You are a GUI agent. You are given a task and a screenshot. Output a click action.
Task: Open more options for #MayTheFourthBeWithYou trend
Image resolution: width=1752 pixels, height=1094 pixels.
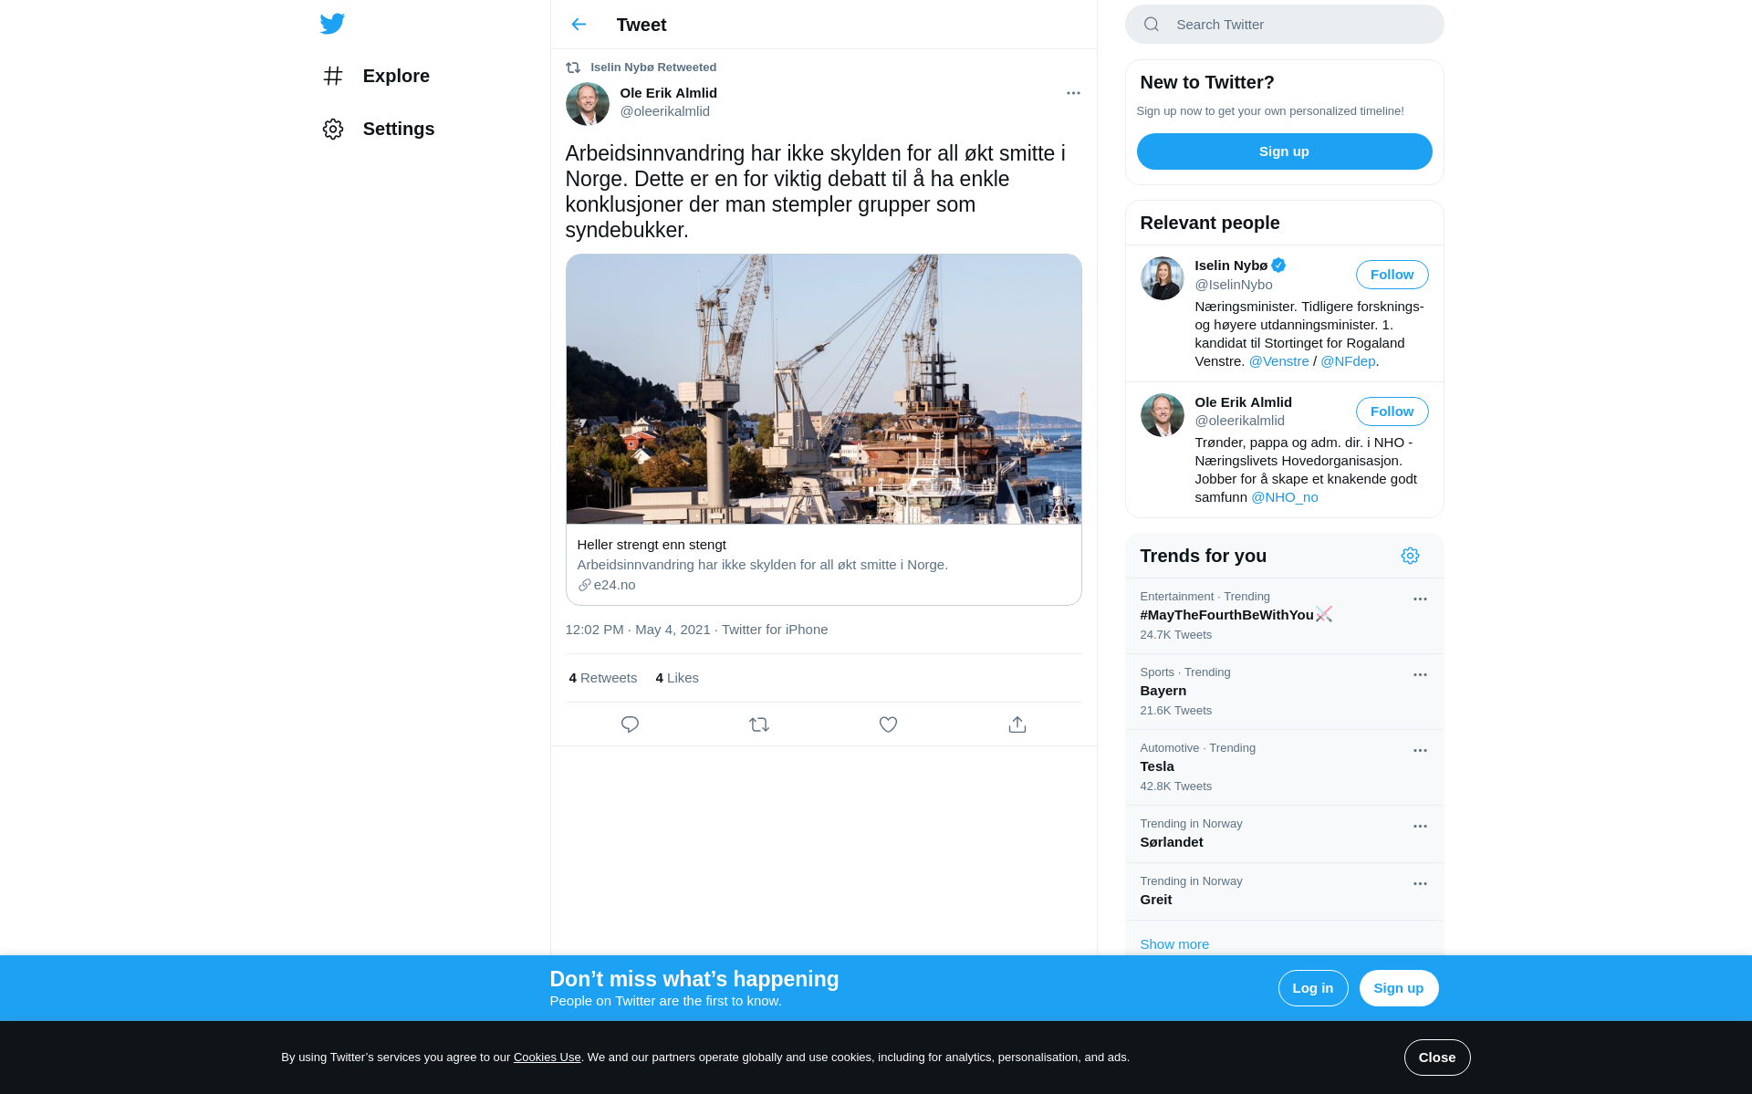(x=1420, y=599)
